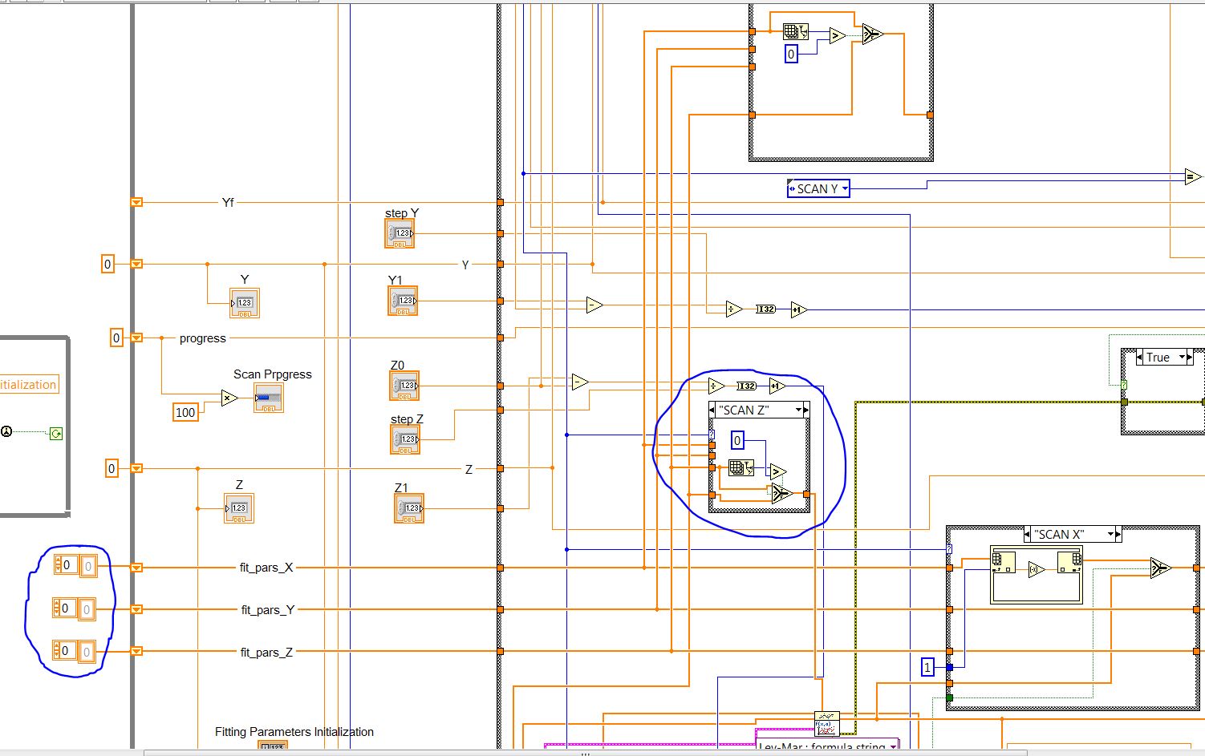The image size is (1205, 756).
Task: Click the SCAN X case selector ? terminal
Action: click(949, 549)
